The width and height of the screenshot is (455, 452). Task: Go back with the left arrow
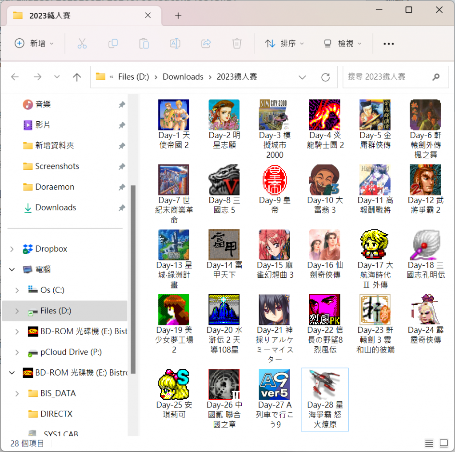click(x=15, y=77)
